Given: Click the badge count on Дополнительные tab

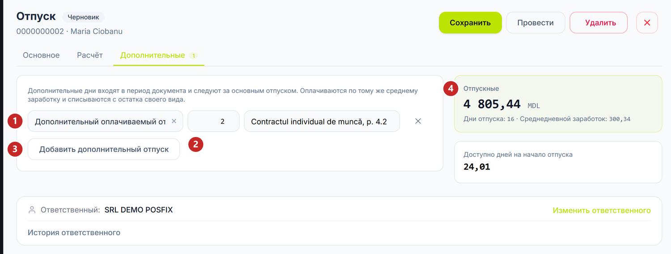Looking at the screenshot, I should 193,55.
